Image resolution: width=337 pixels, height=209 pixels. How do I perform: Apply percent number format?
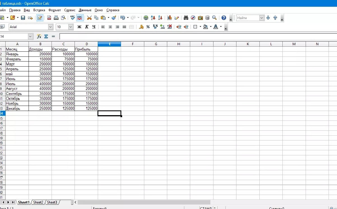pos(148,27)
